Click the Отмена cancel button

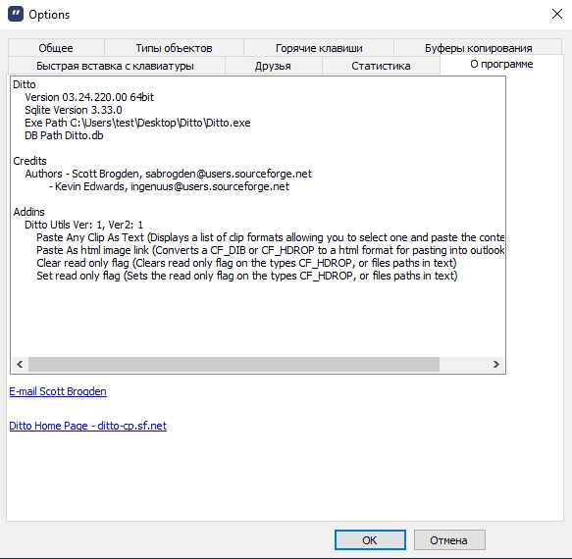(x=448, y=539)
